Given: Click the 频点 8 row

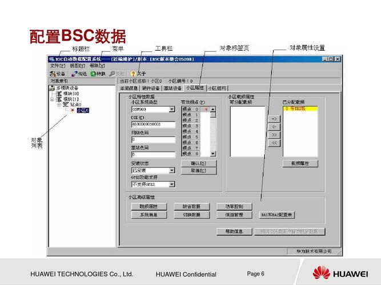Looking at the screenshot, I should 195,153.
